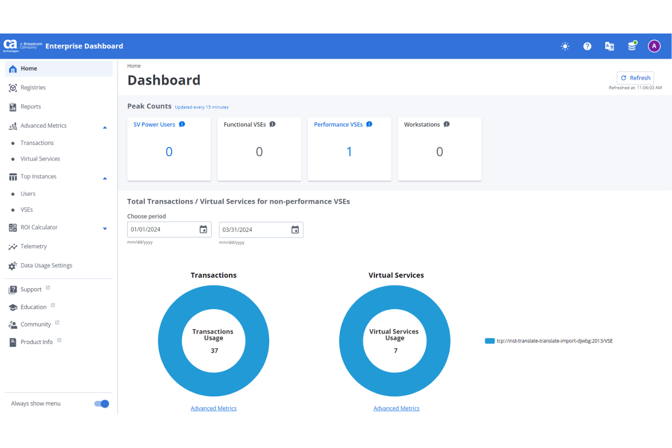The height and width of the screenshot is (448, 672).
Task: Click the Registries icon in sidebar
Action: [x=13, y=88]
